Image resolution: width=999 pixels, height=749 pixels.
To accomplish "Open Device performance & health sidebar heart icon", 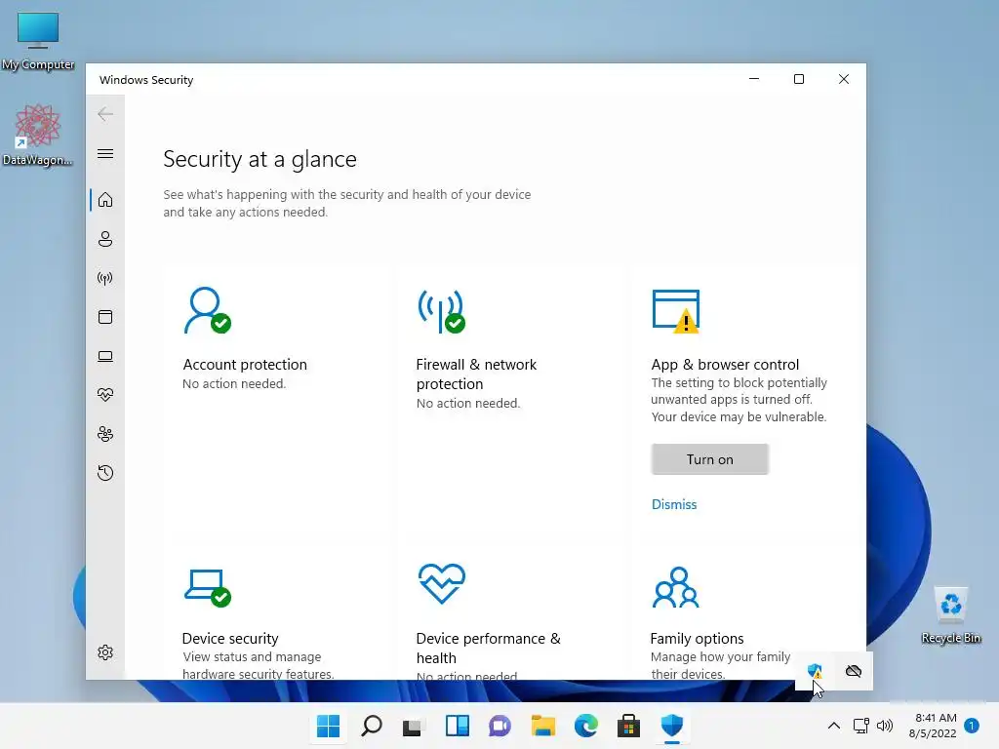I will (x=105, y=395).
